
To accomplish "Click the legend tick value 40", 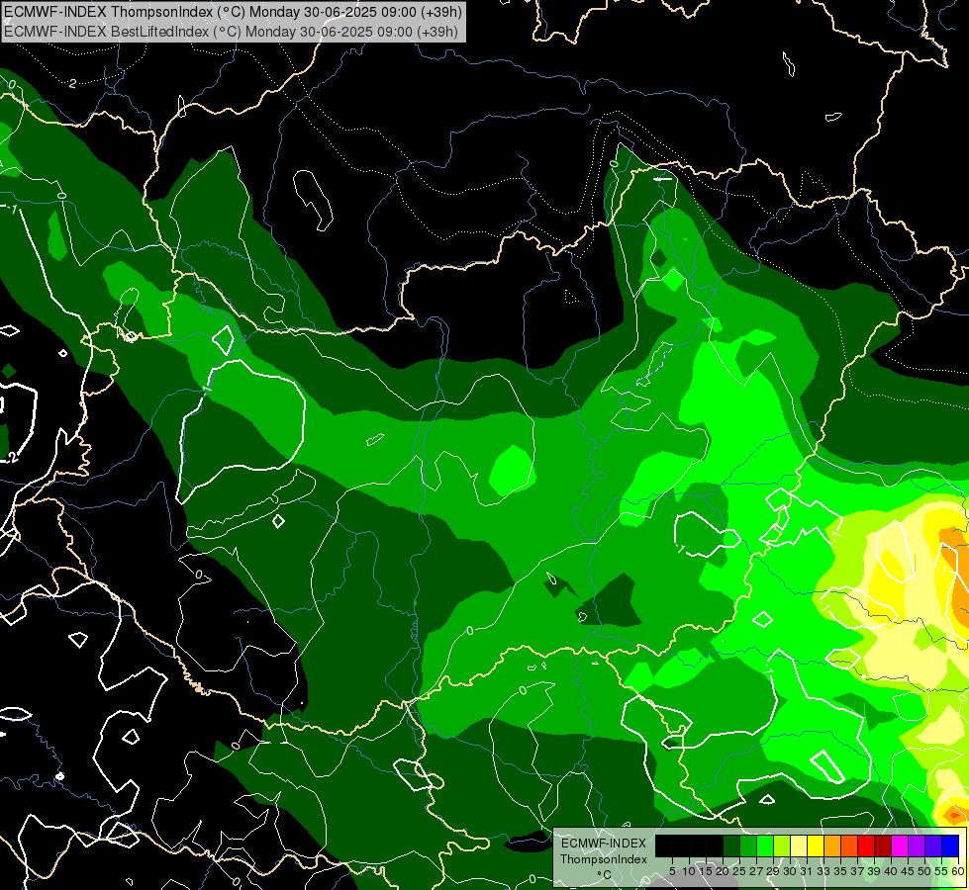I will tap(892, 871).
